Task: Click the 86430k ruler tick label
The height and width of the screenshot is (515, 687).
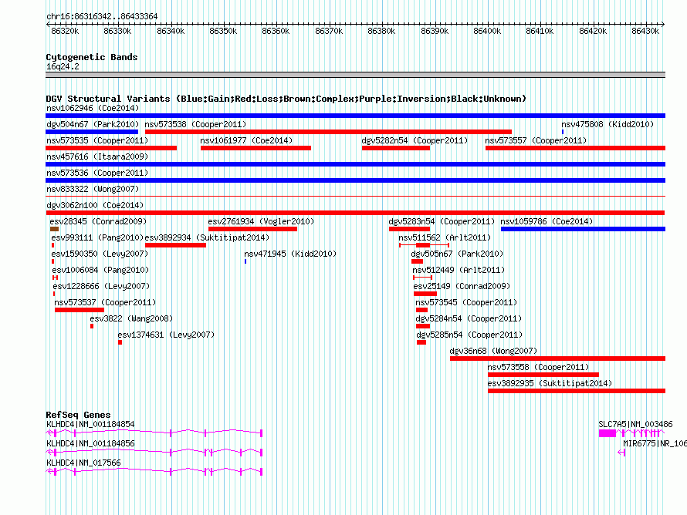Action: coord(645,31)
